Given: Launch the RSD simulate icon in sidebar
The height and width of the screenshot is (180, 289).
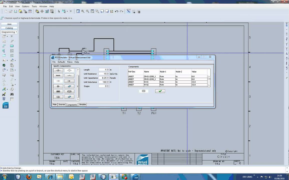Looking at the screenshot, I should (6, 105).
